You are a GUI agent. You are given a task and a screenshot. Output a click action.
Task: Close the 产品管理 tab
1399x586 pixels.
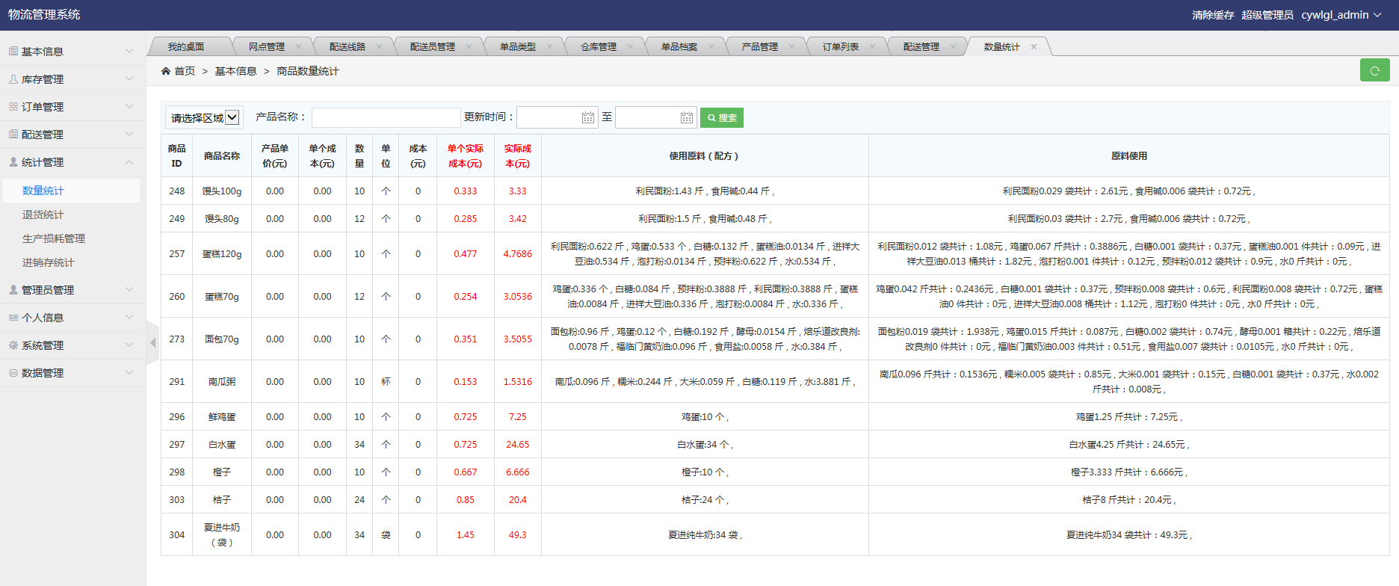(x=791, y=46)
